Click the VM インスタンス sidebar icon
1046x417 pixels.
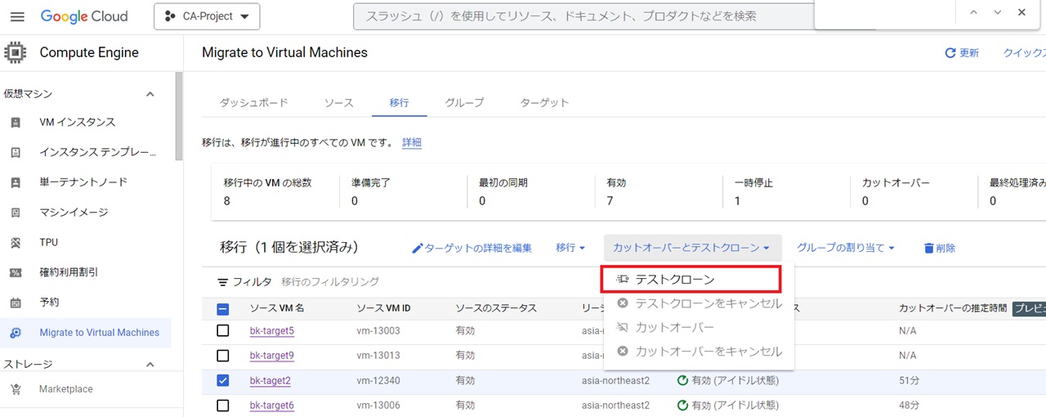point(15,123)
